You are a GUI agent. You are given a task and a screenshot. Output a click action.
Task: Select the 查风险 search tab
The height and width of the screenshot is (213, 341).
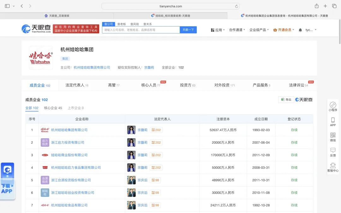pyautogui.click(x=135, y=24)
